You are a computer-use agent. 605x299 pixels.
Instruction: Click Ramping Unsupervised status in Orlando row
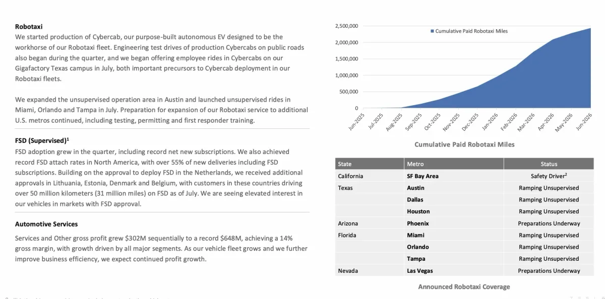point(549,247)
